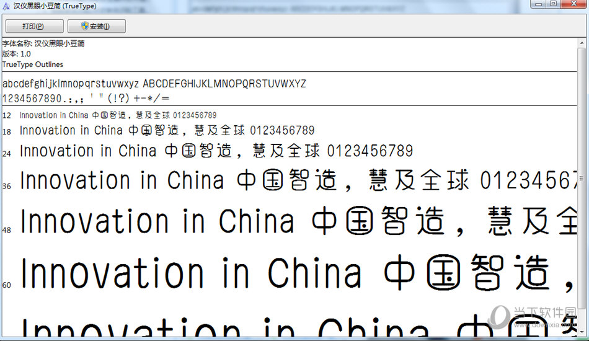The width and height of the screenshot is (589, 341).
Task: Click the 18 point sample text line
Action: click(167, 130)
